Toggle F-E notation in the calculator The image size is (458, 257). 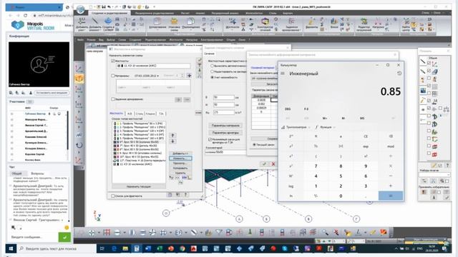[x=306, y=109]
